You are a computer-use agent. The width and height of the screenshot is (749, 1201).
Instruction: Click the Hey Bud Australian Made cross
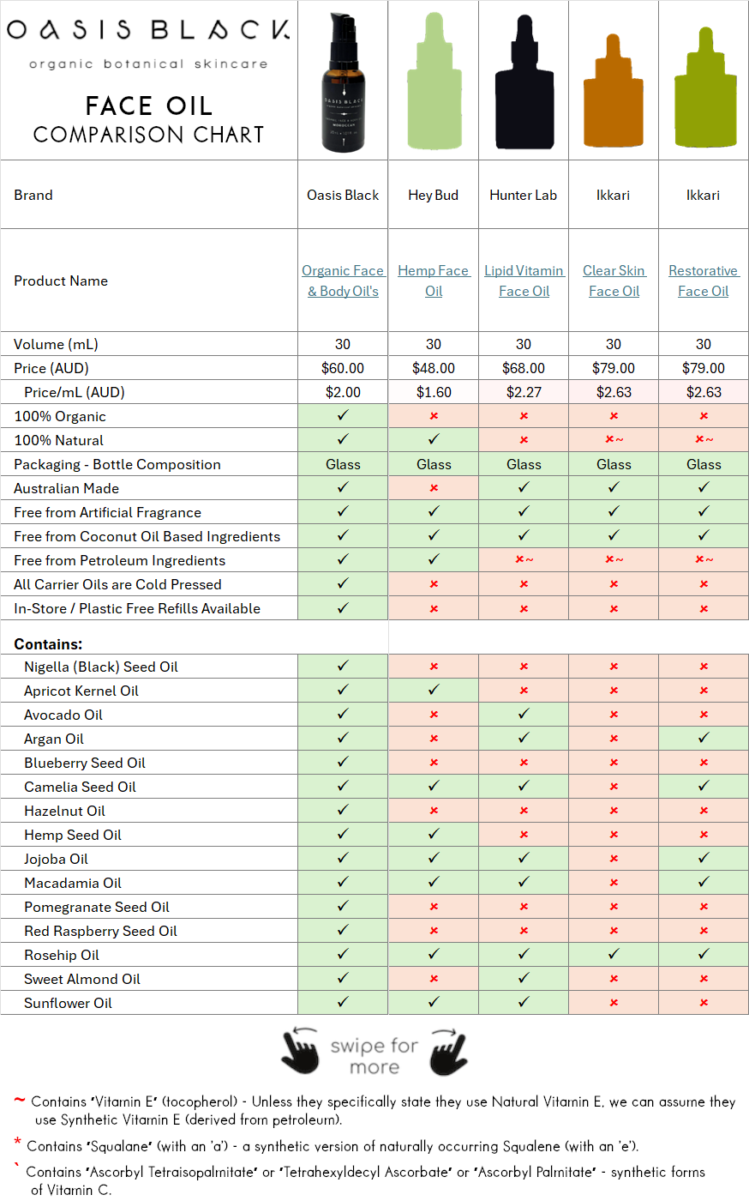point(434,488)
